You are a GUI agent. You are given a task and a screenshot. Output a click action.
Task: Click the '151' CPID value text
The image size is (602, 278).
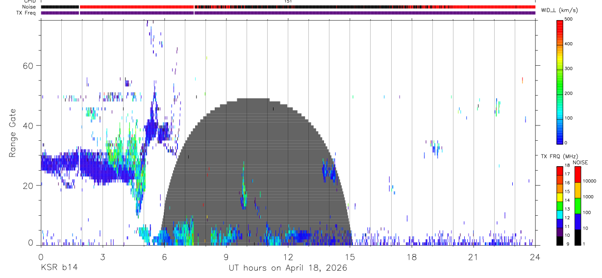click(288, 1)
